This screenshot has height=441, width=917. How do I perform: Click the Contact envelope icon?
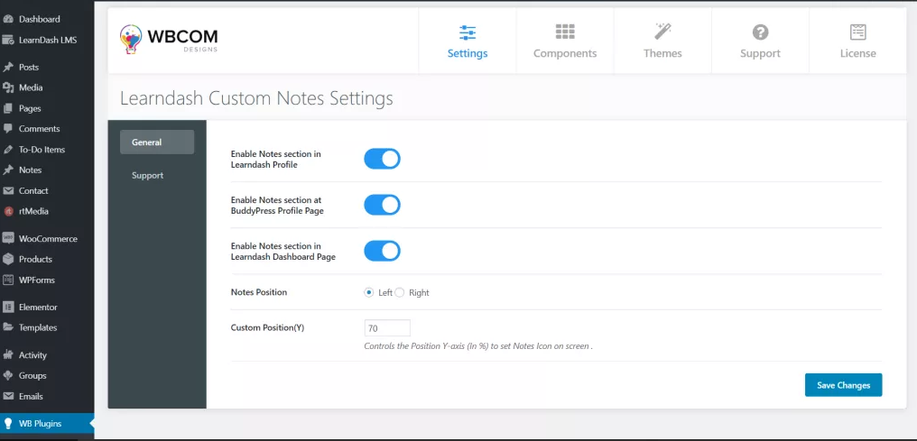[x=8, y=191]
